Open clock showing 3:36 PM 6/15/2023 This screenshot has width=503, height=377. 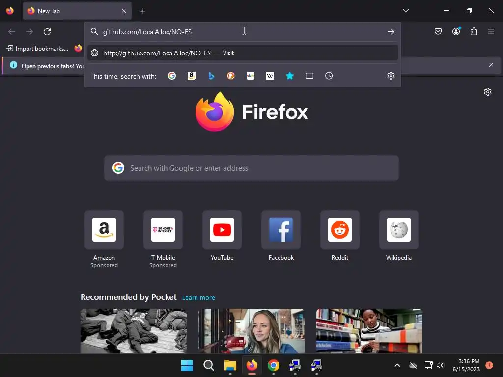[466, 365]
